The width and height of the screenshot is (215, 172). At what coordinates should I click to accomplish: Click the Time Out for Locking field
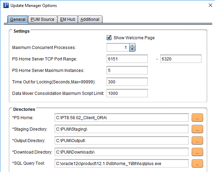[x=127, y=82]
